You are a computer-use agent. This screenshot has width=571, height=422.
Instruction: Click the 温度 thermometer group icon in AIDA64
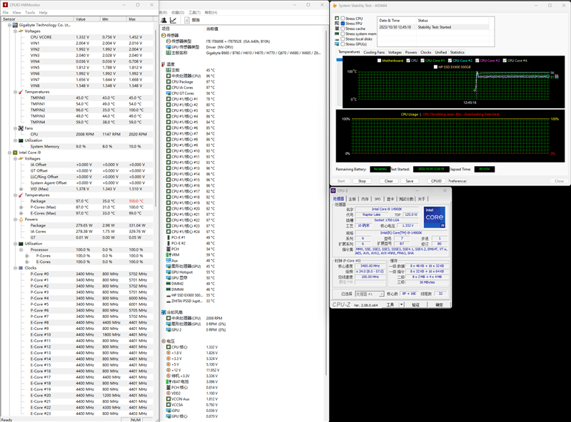tap(163, 64)
